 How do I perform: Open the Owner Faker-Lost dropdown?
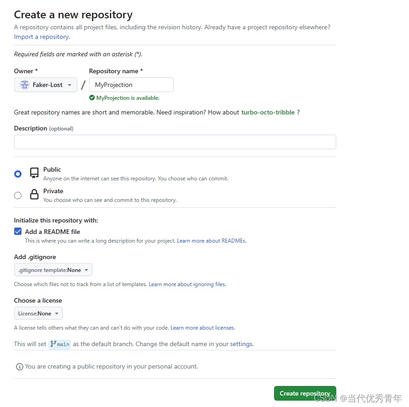tap(46, 85)
